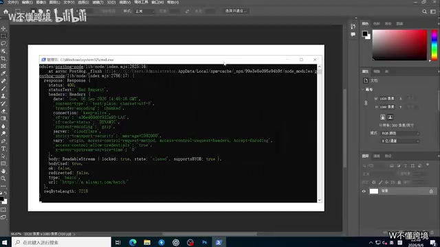The image size is (440, 247).
Task: Select the History Brush tool
Action: pos(3,104)
